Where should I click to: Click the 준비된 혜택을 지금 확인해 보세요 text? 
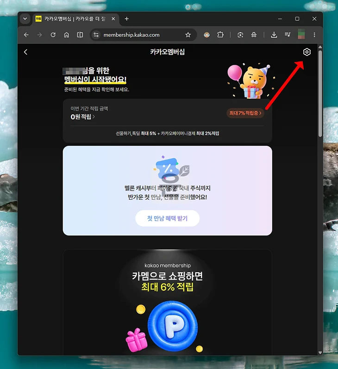pos(97,90)
